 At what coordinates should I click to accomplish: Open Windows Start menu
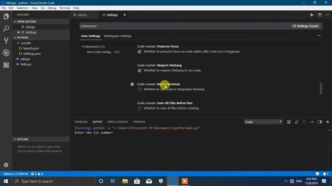pos(6,181)
